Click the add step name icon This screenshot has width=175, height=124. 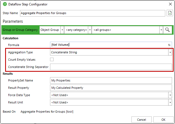pos(170,13)
